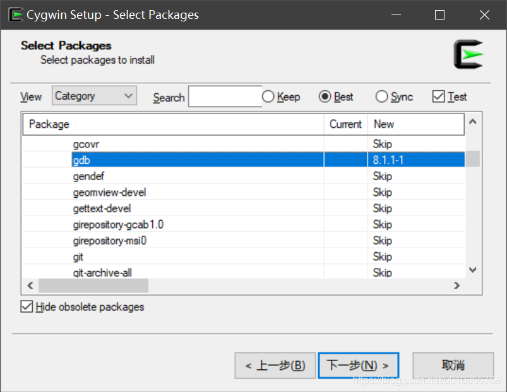Open the View Category dropdown

[x=95, y=96]
